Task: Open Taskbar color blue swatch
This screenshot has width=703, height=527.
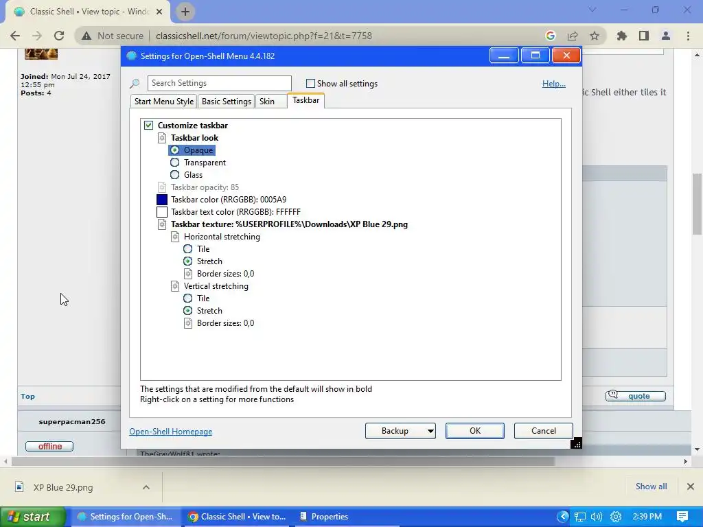Action: tap(162, 200)
